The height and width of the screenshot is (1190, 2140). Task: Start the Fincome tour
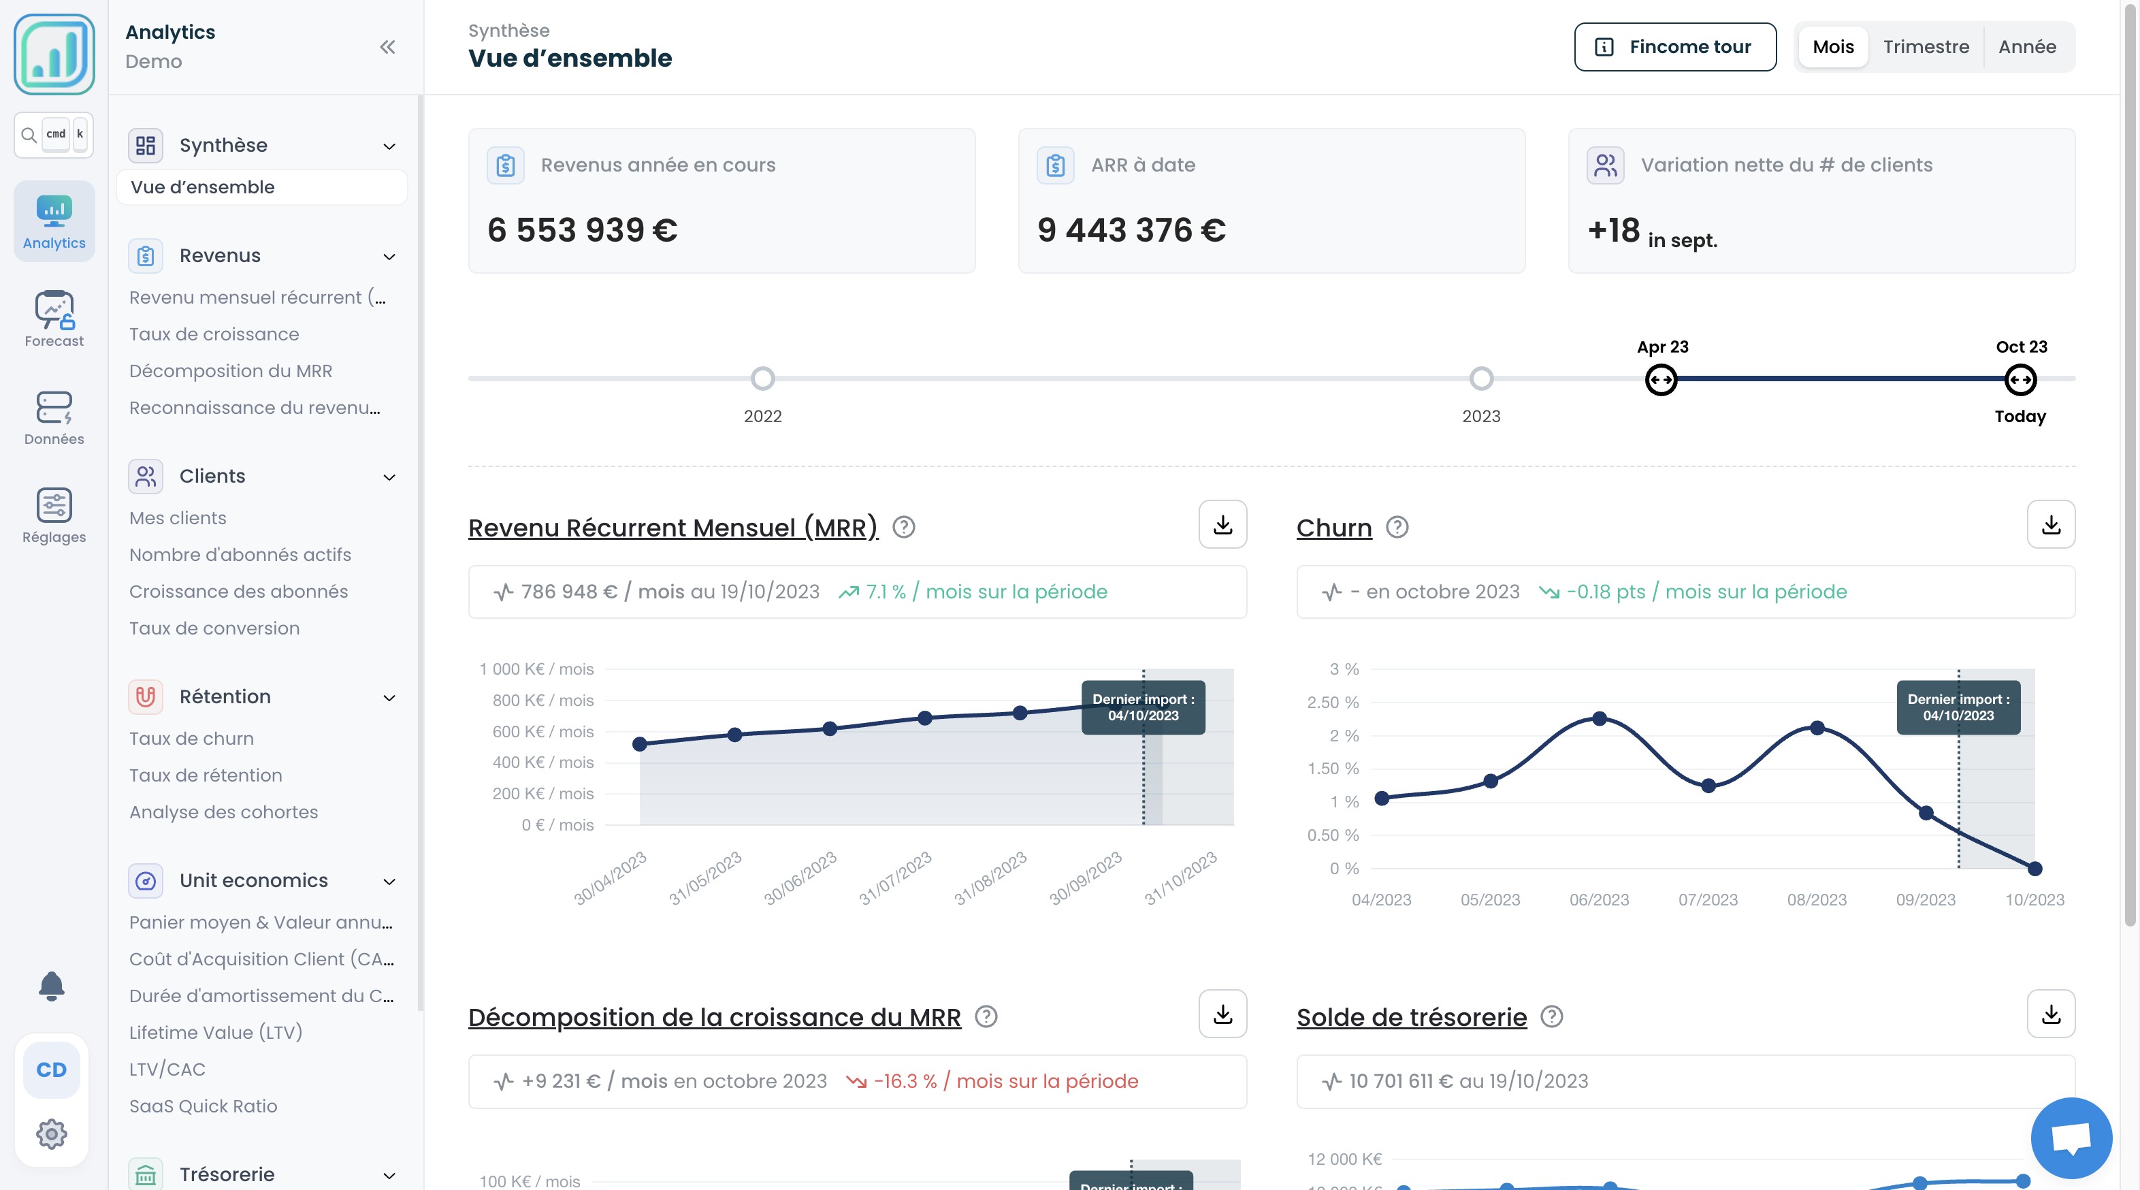coord(1674,48)
